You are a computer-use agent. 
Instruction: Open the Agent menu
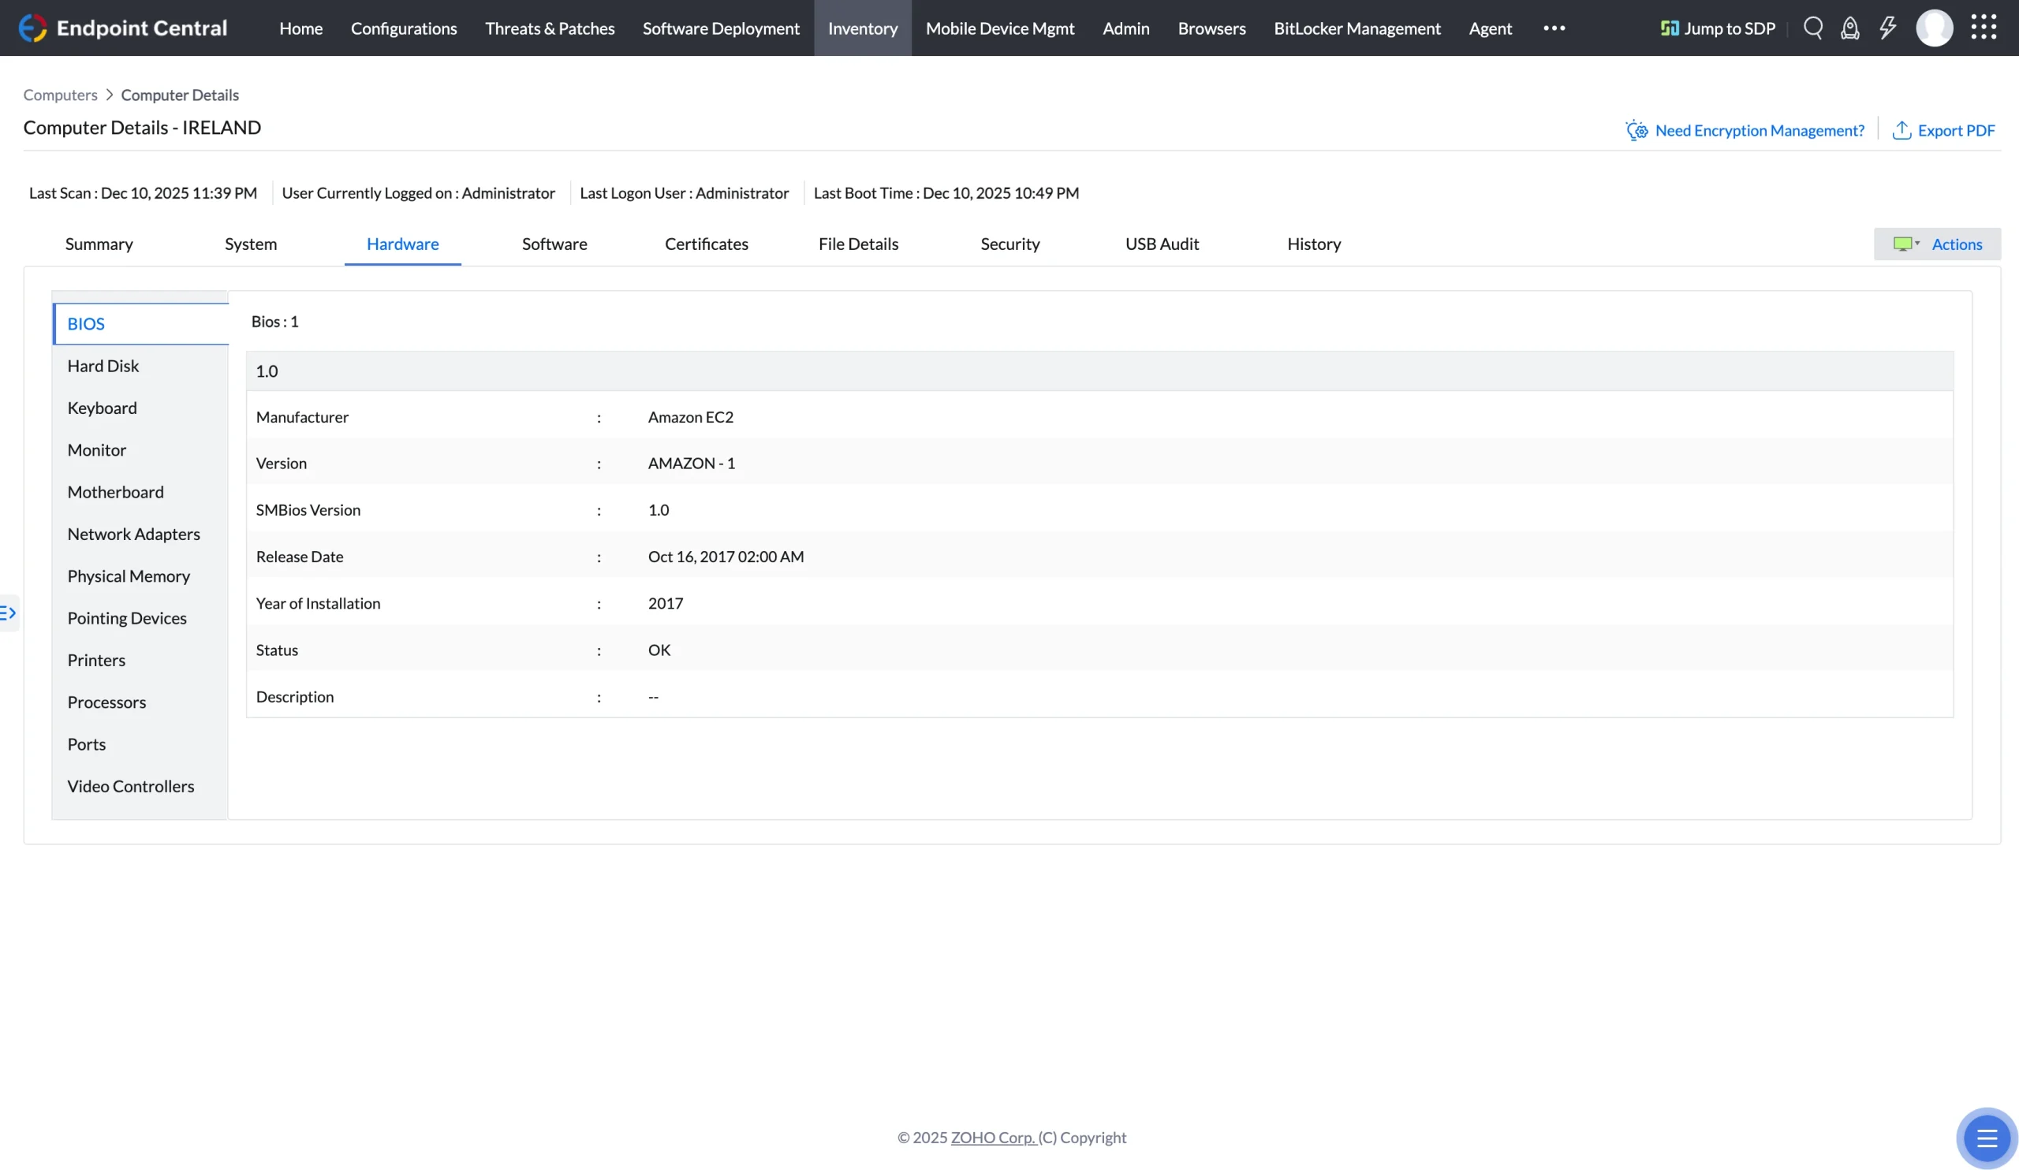(1491, 28)
